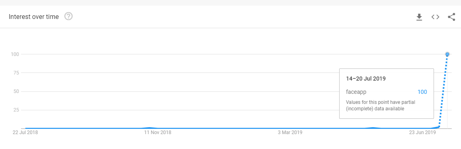Open the help icon beside Interest over time
Viewport: 461px width, 149px height.
coord(69,17)
